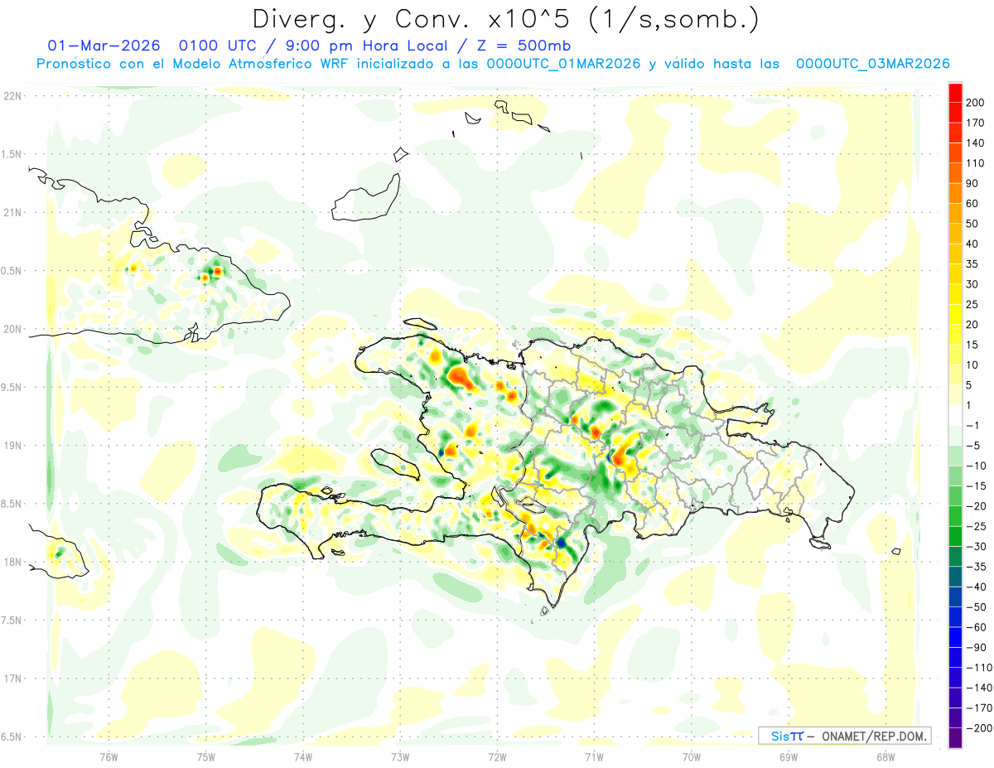Click the colorbar label -60

pyautogui.click(x=977, y=628)
